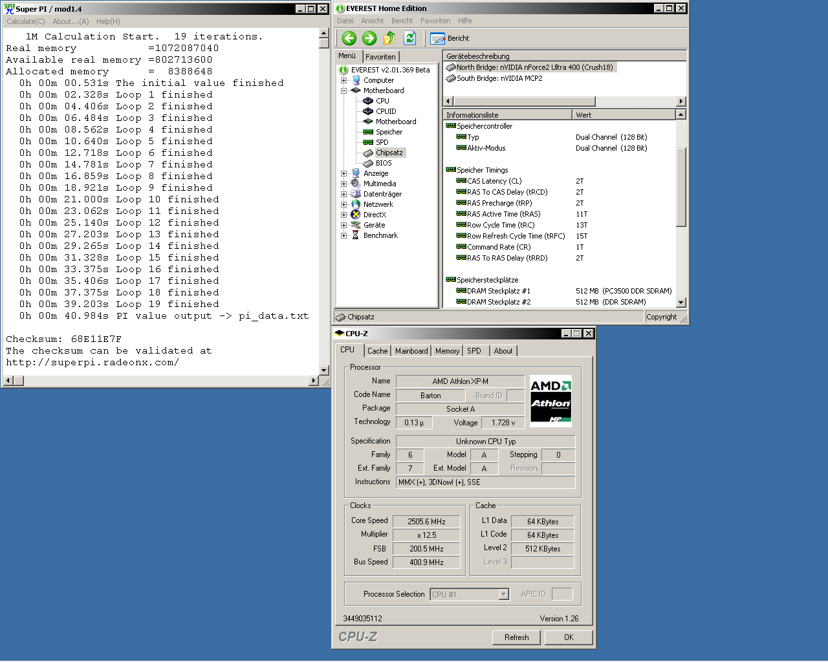Select the Anzeige display icon in tree
Screen dimensions: 828x662
click(x=356, y=173)
